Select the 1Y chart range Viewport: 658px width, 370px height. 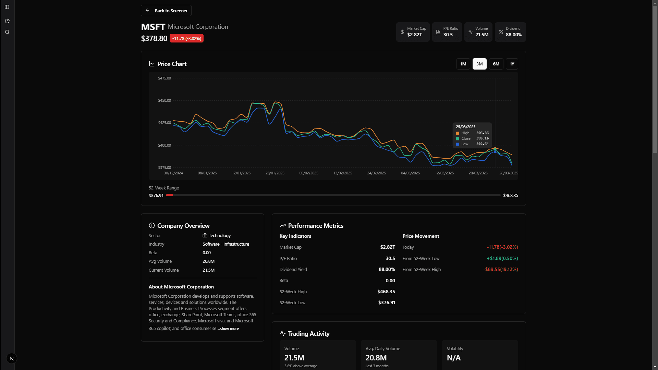512,64
